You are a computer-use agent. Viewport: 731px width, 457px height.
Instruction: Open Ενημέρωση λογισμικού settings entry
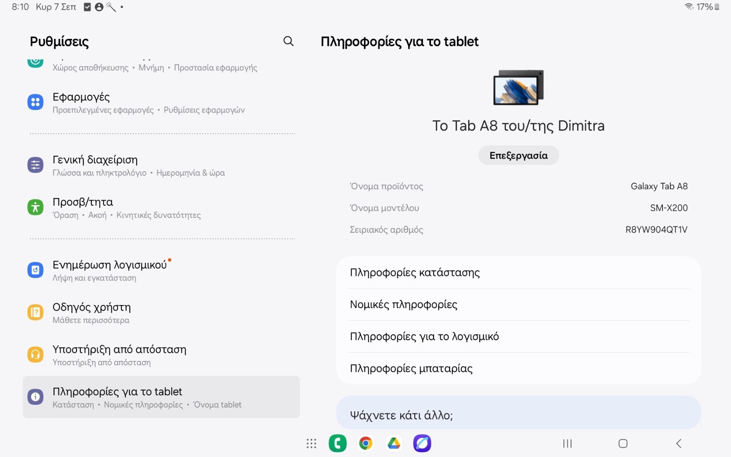click(161, 270)
